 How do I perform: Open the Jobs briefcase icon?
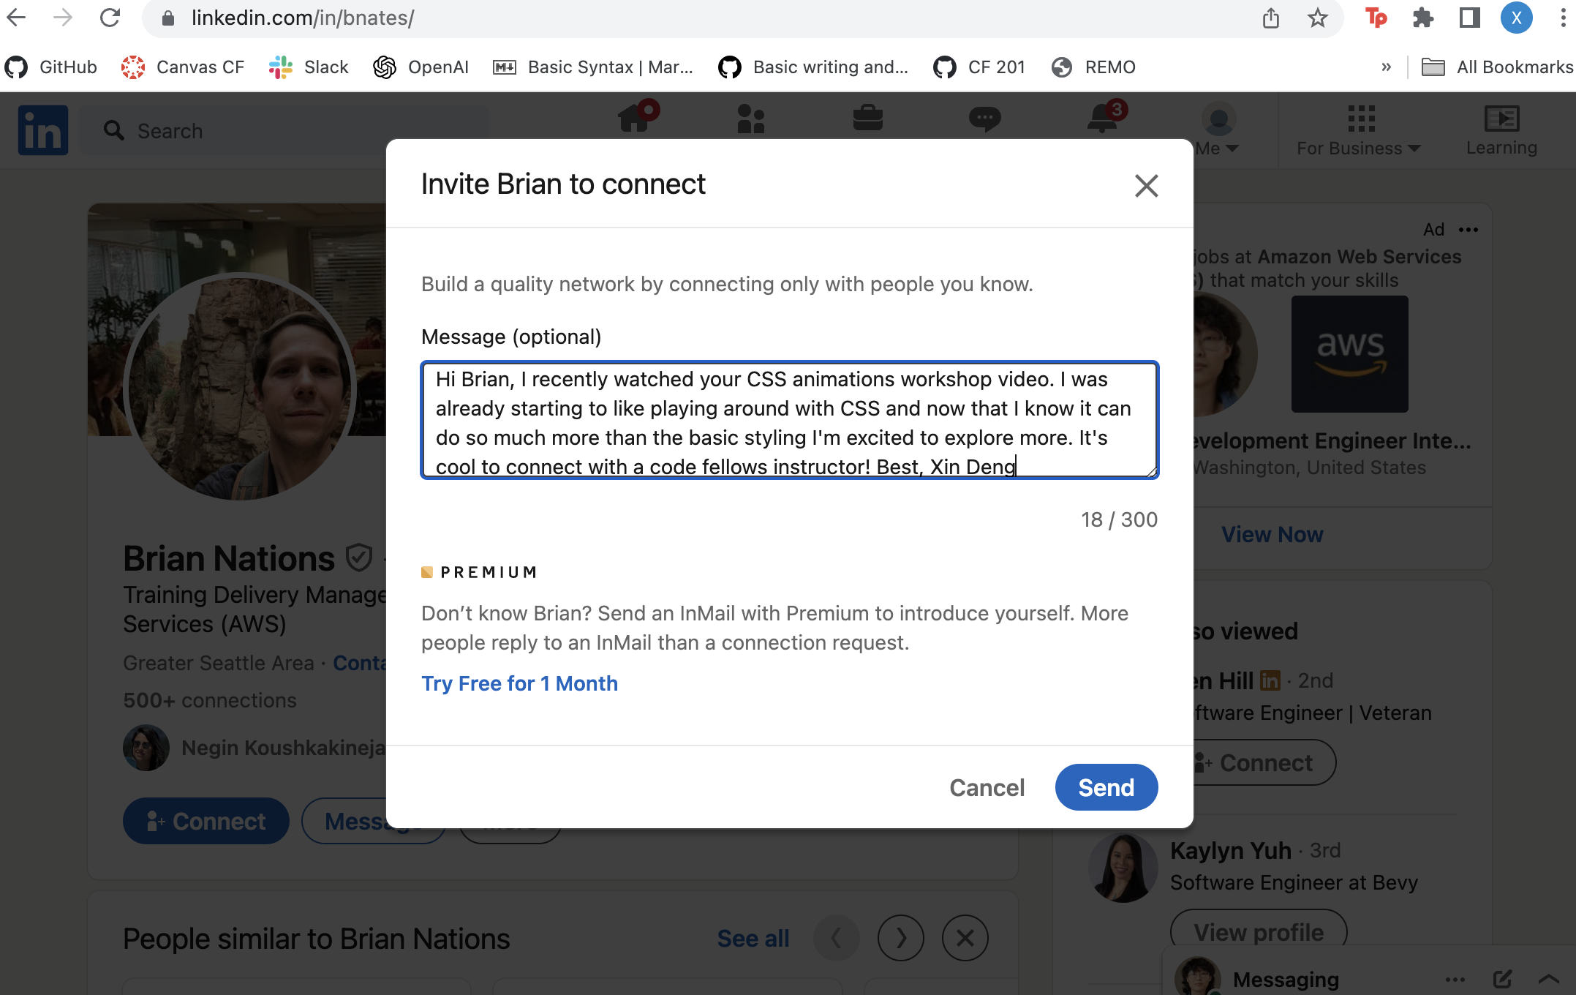coord(868,119)
